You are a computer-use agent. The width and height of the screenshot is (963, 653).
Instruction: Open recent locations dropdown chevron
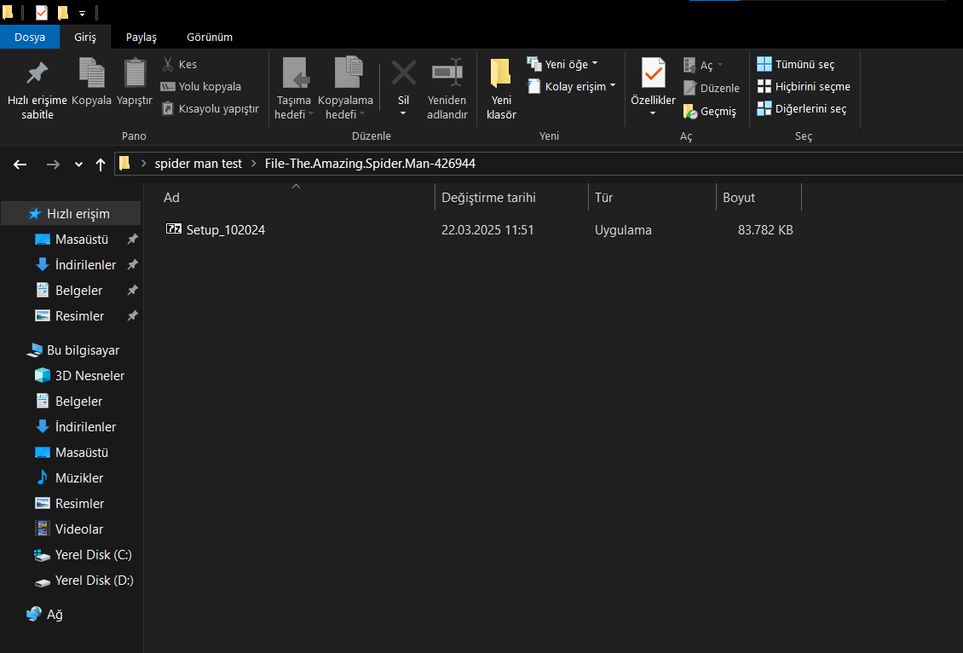point(78,164)
